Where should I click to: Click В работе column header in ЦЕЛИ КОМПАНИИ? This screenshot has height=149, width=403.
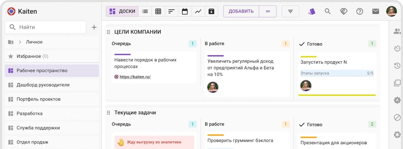214,43
